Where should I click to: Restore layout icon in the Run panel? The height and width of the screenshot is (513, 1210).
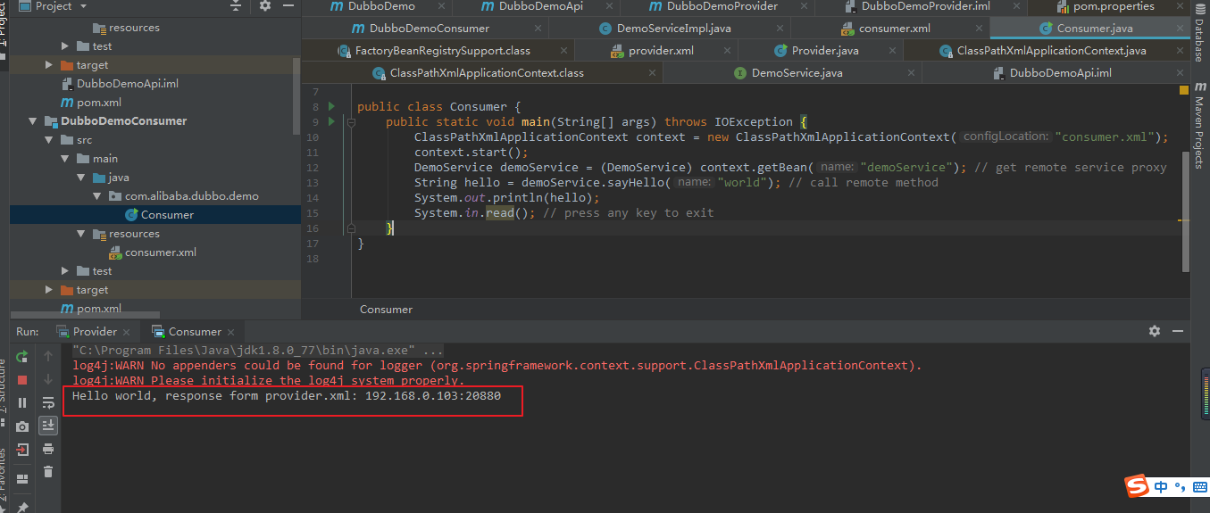[x=22, y=480]
